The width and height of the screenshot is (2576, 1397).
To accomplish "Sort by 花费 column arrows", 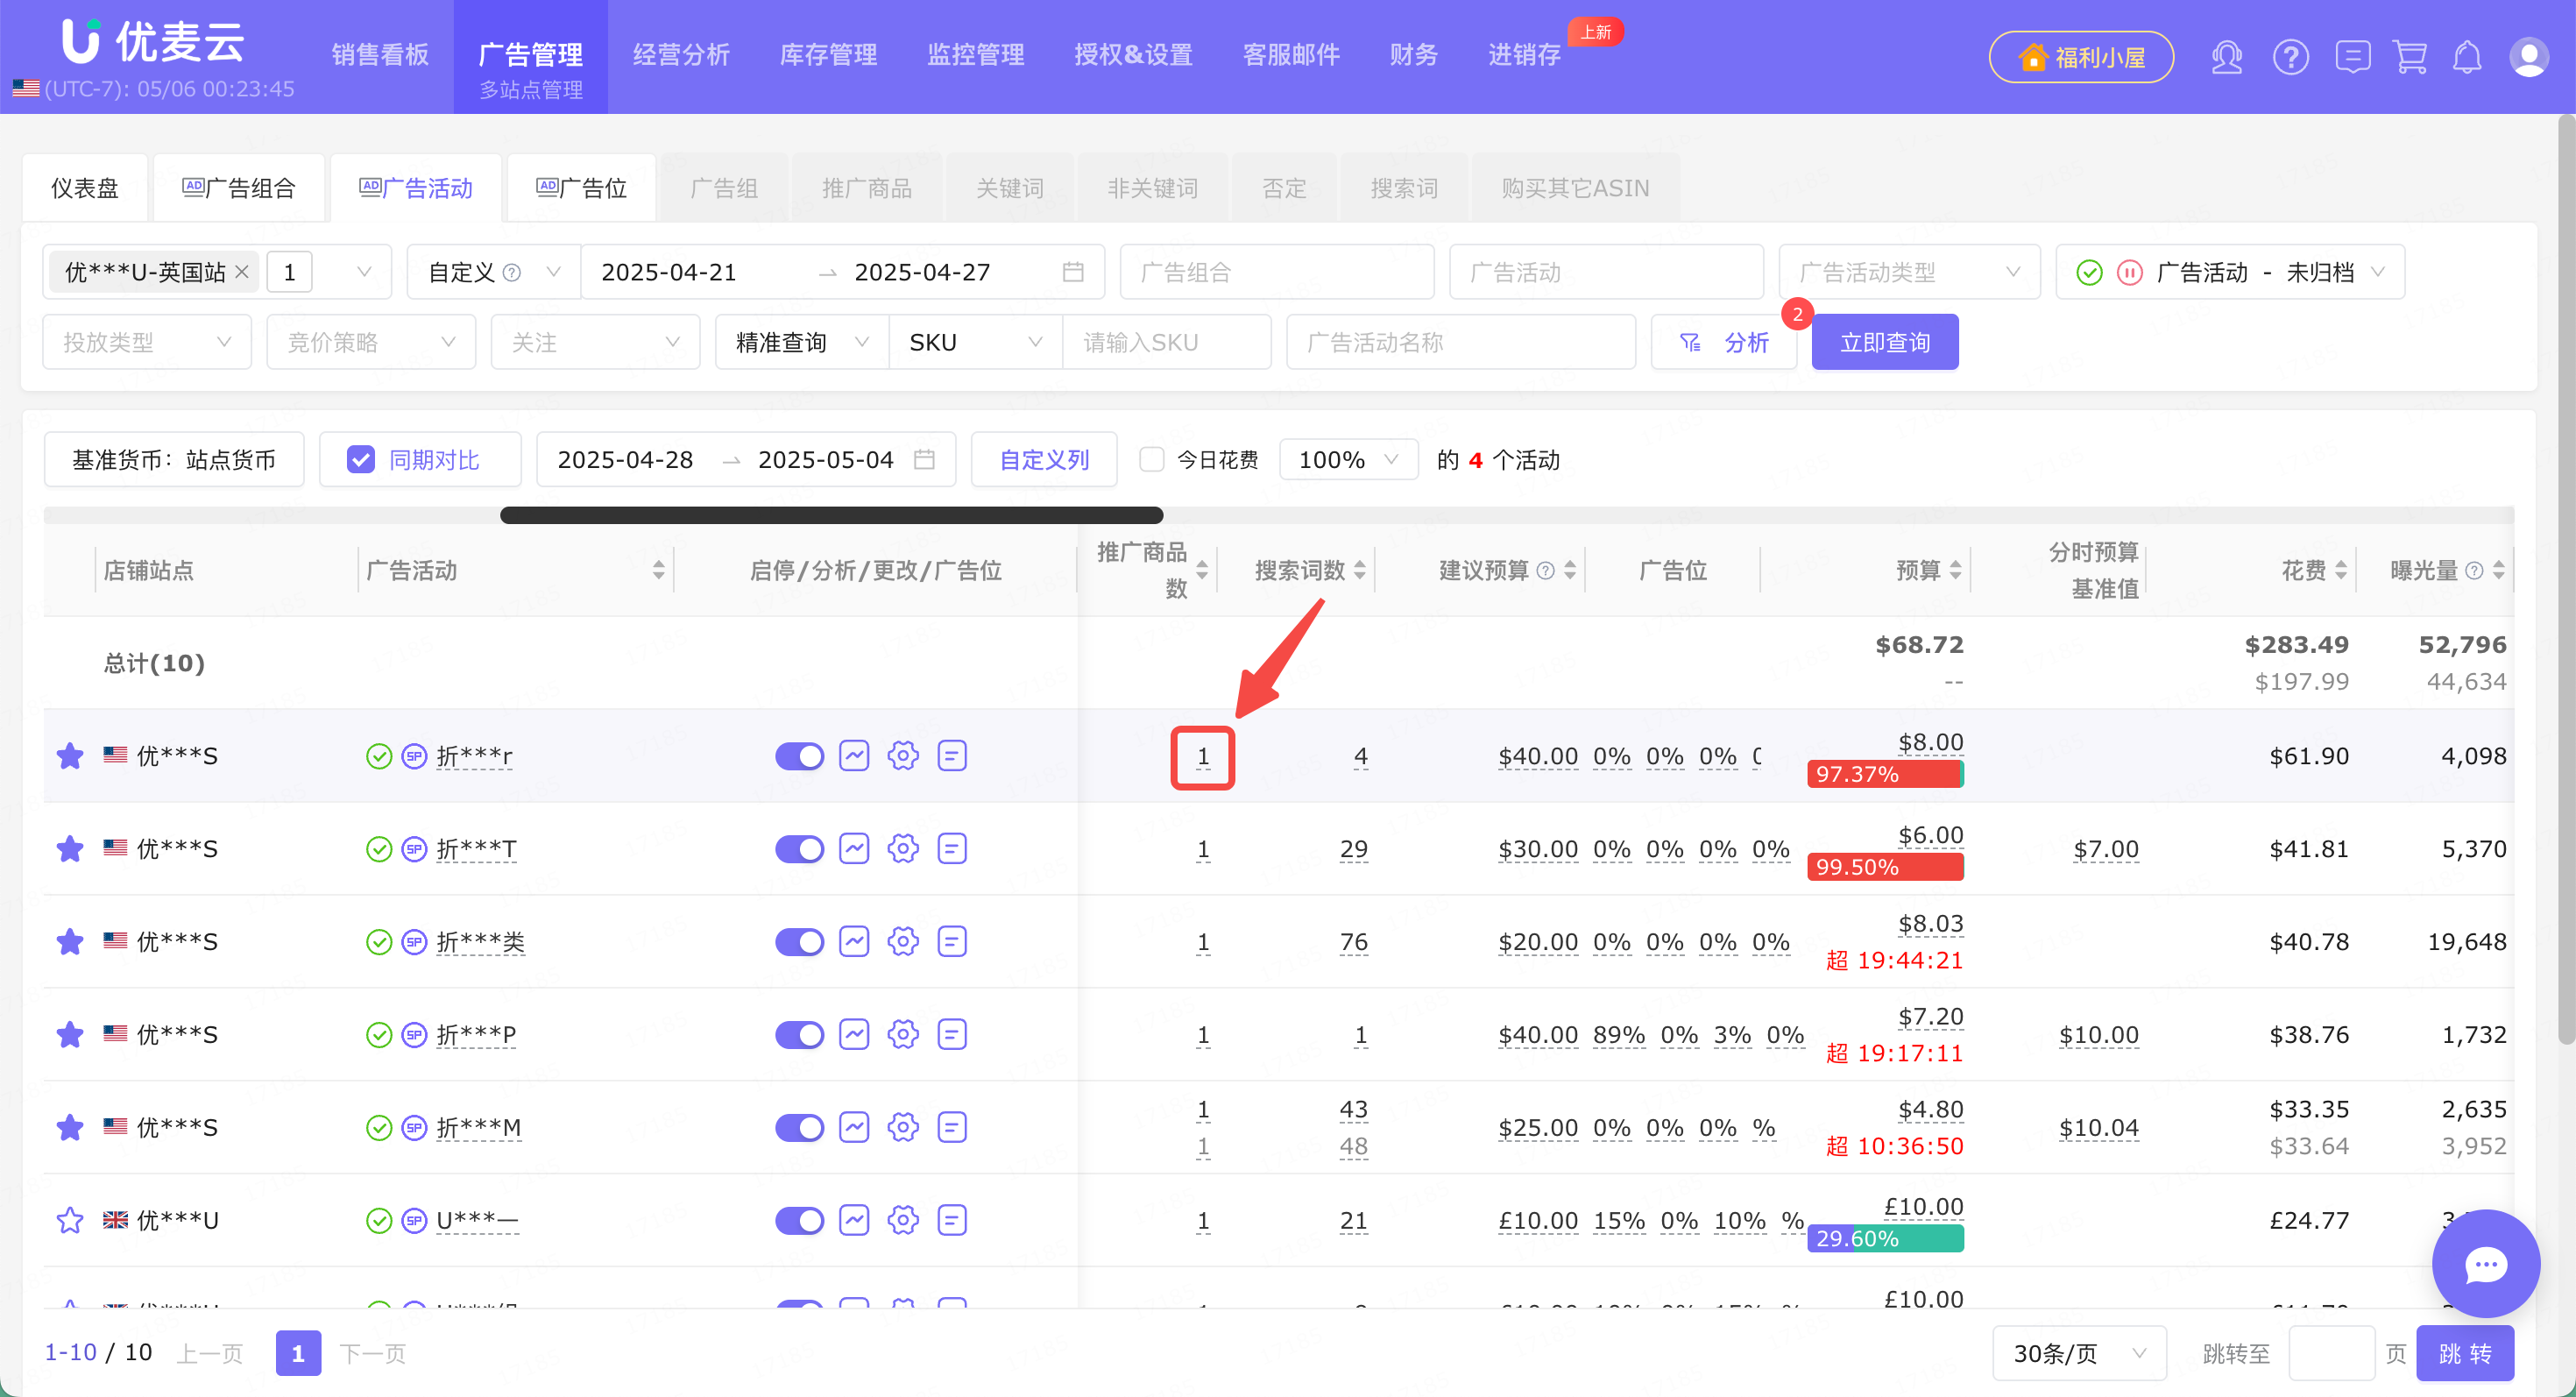I will (x=2340, y=571).
